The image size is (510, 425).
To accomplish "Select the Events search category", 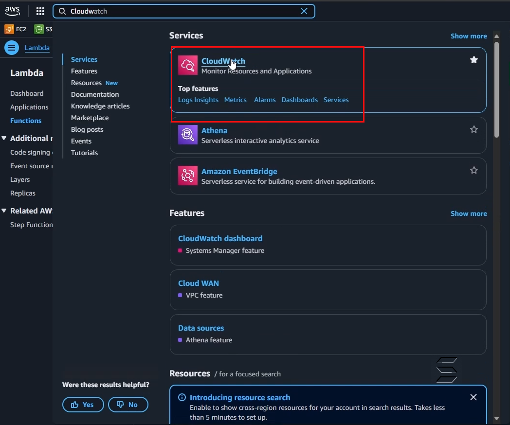I will (x=81, y=142).
